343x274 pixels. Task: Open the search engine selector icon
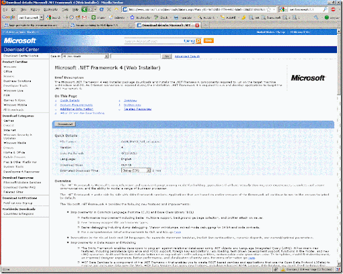coord(283,9)
